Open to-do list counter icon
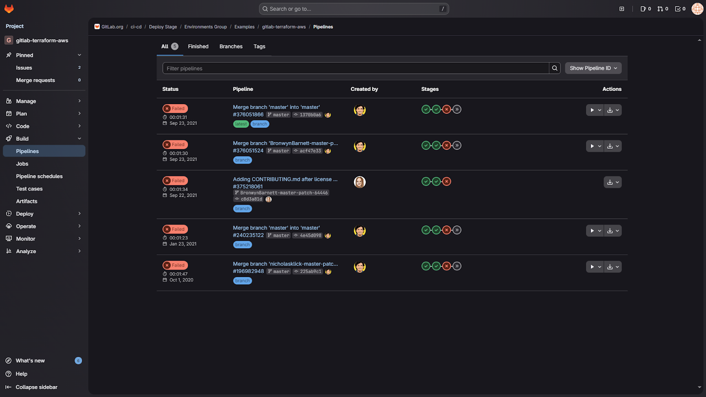706x397 pixels. 680,9
